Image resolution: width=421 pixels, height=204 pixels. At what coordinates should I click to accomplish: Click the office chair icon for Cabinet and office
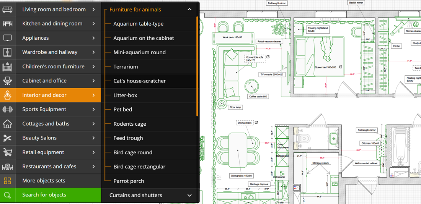click(x=8, y=81)
